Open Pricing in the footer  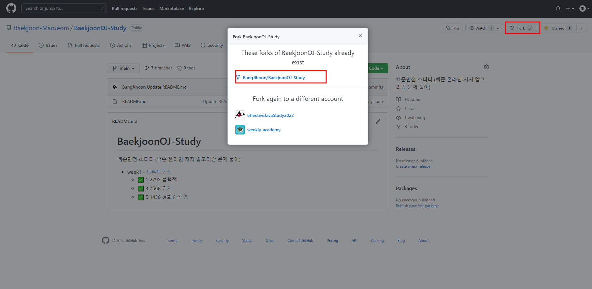coord(332,241)
